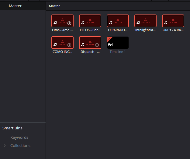Click red checkmark corner on Timeline 1
Screen dimensions: 190x159
[109, 39]
